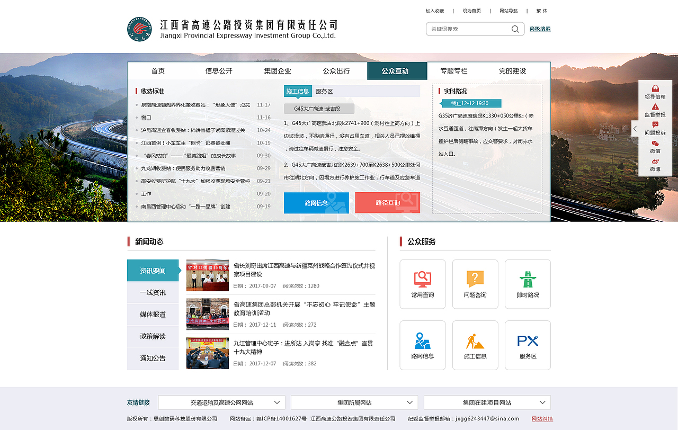
Task: Open 领导信箱 mailbox icon in side panel
Action: [x=655, y=88]
